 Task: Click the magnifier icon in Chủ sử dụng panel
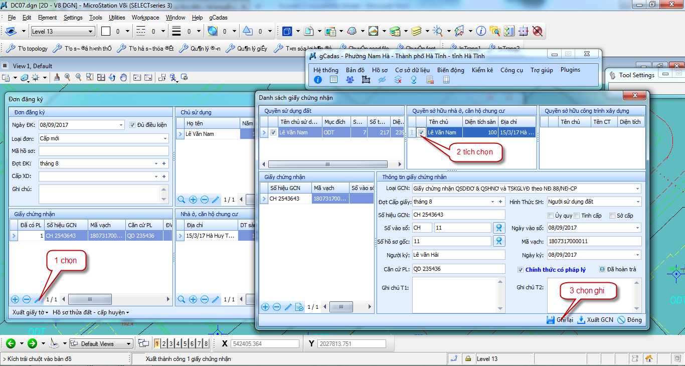click(181, 200)
